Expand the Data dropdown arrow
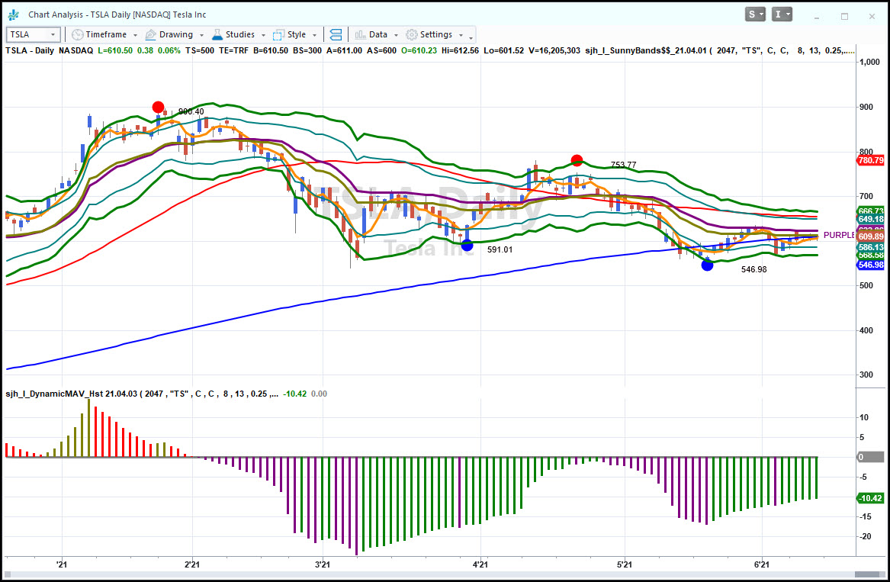The height and width of the screenshot is (582, 890). 396,35
